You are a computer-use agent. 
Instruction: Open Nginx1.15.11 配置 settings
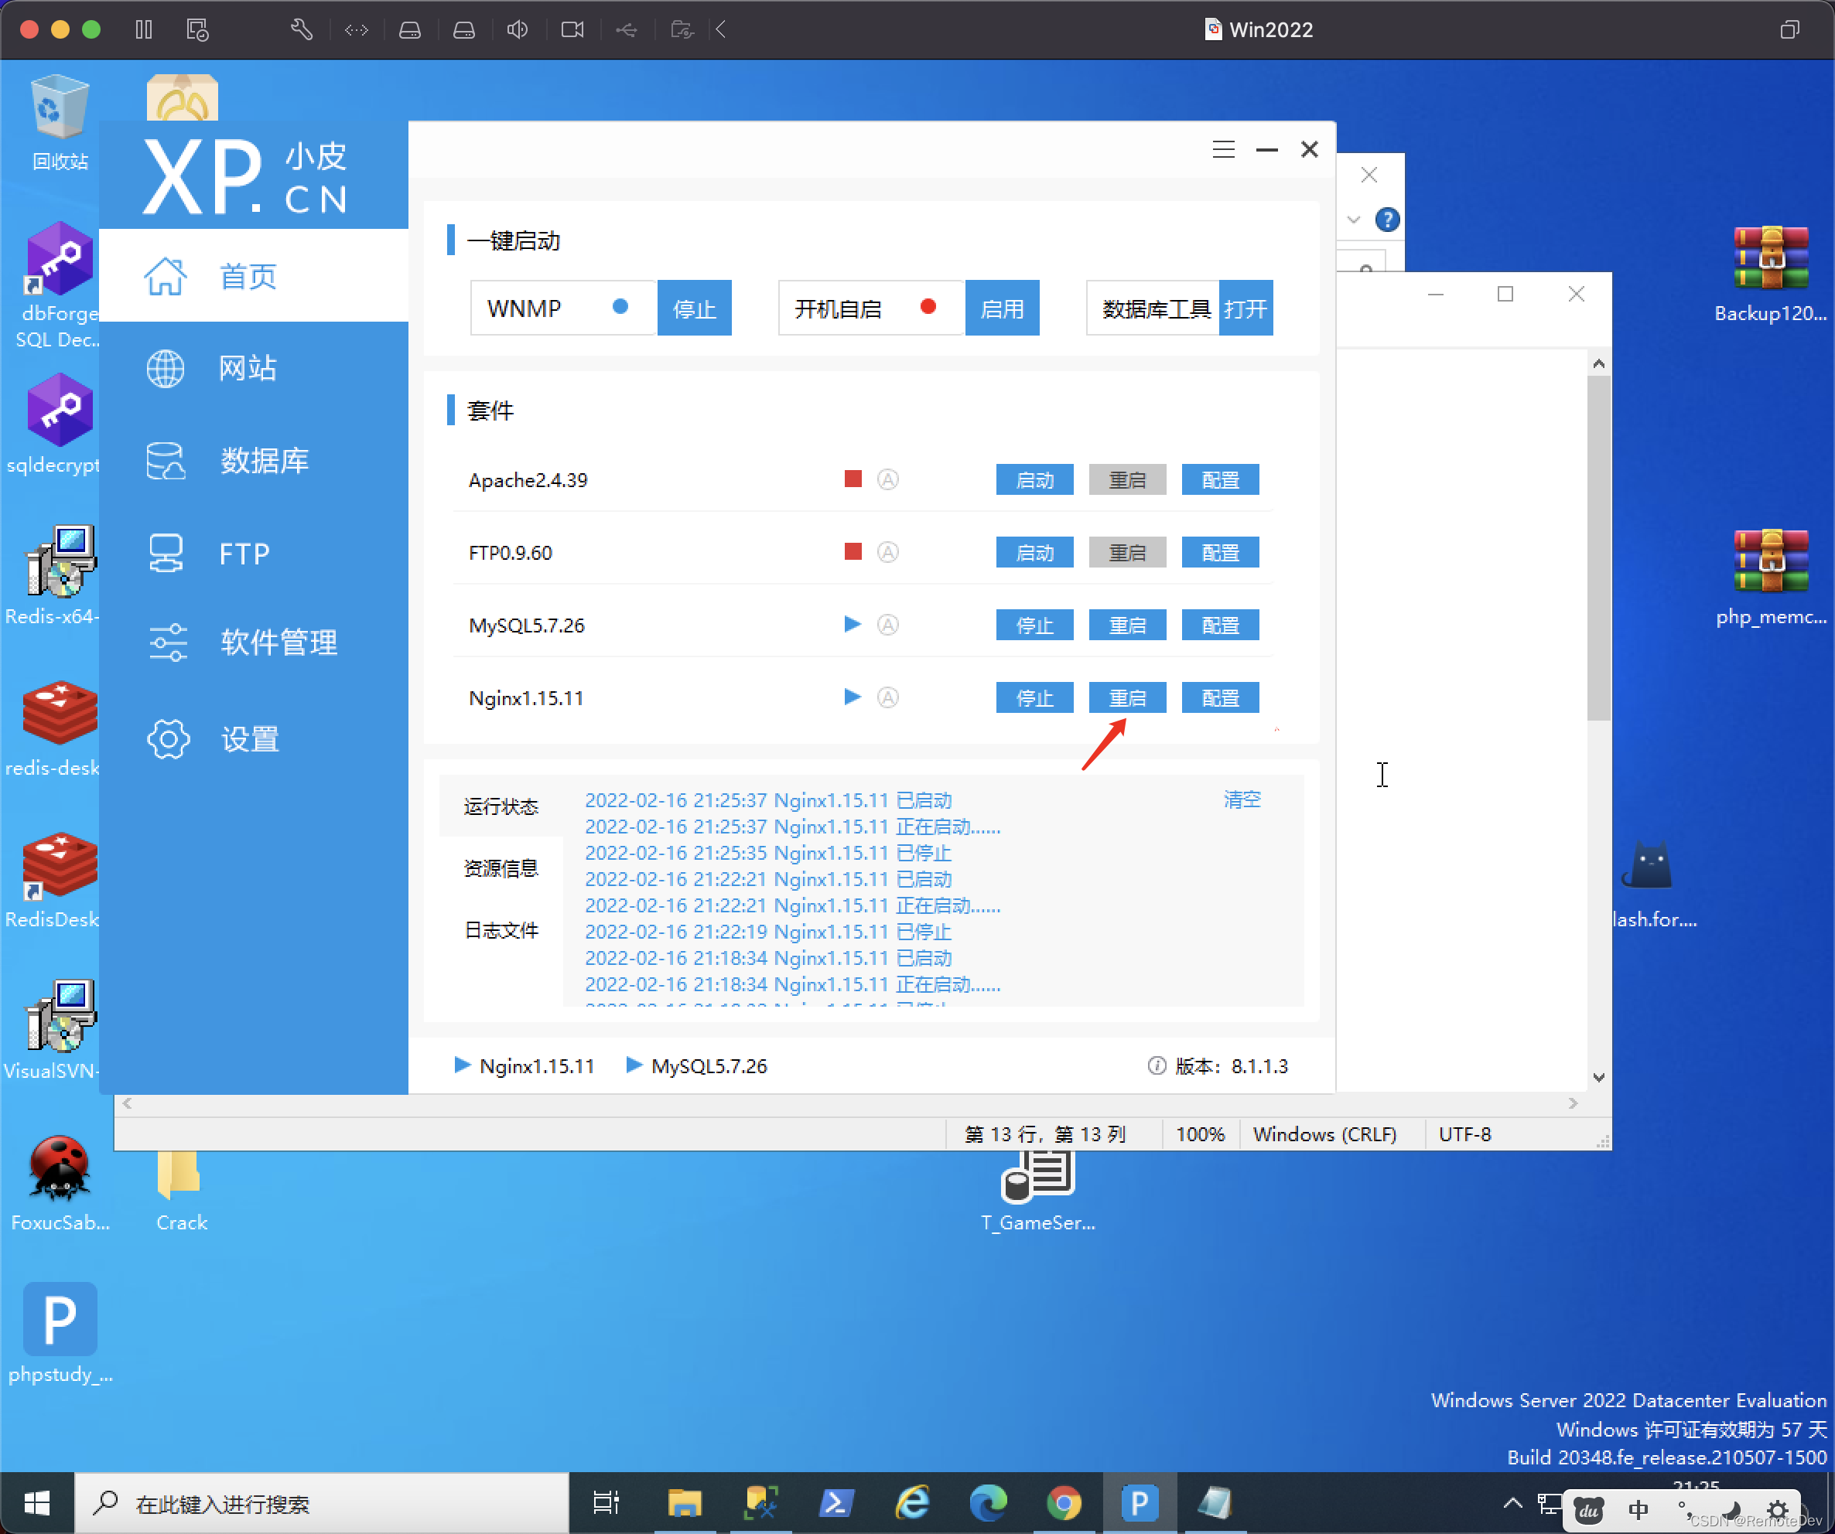(x=1220, y=697)
